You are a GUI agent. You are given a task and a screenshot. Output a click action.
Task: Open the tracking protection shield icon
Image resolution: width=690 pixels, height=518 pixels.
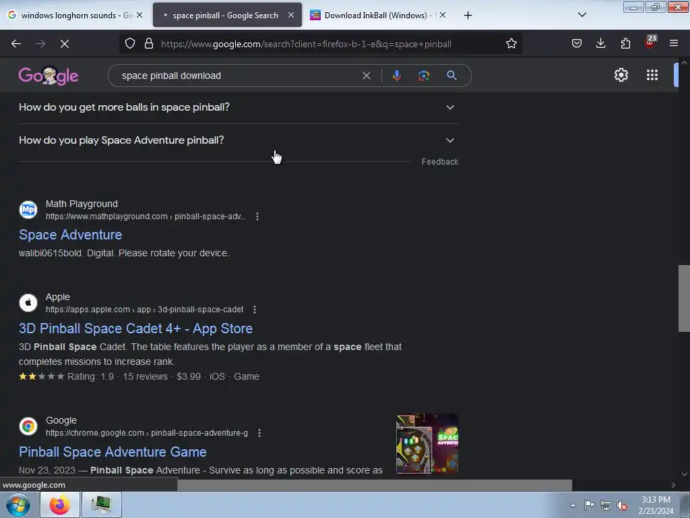[x=130, y=44]
